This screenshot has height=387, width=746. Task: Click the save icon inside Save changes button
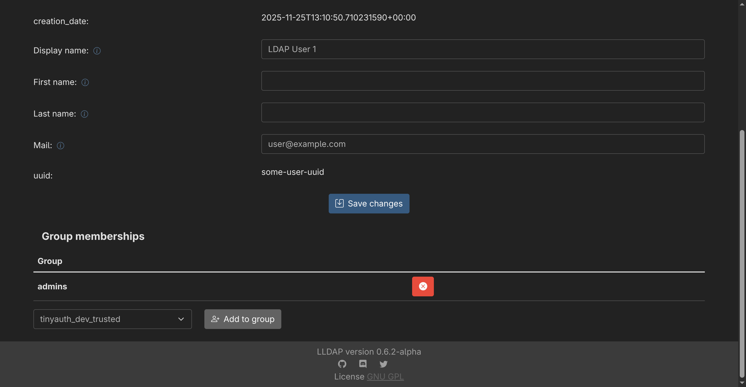tap(339, 203)
